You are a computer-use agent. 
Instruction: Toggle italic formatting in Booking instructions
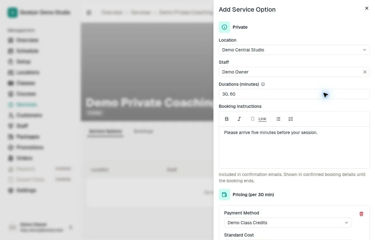pos(239,119)
